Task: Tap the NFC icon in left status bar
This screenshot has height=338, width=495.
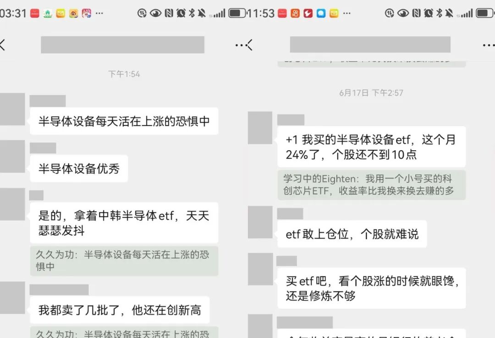Action: click(x=169, y=13)
